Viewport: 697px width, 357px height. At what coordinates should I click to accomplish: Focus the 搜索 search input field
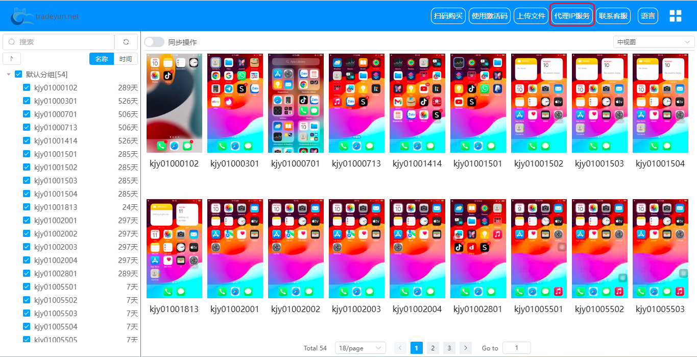(x=59, y=42)
